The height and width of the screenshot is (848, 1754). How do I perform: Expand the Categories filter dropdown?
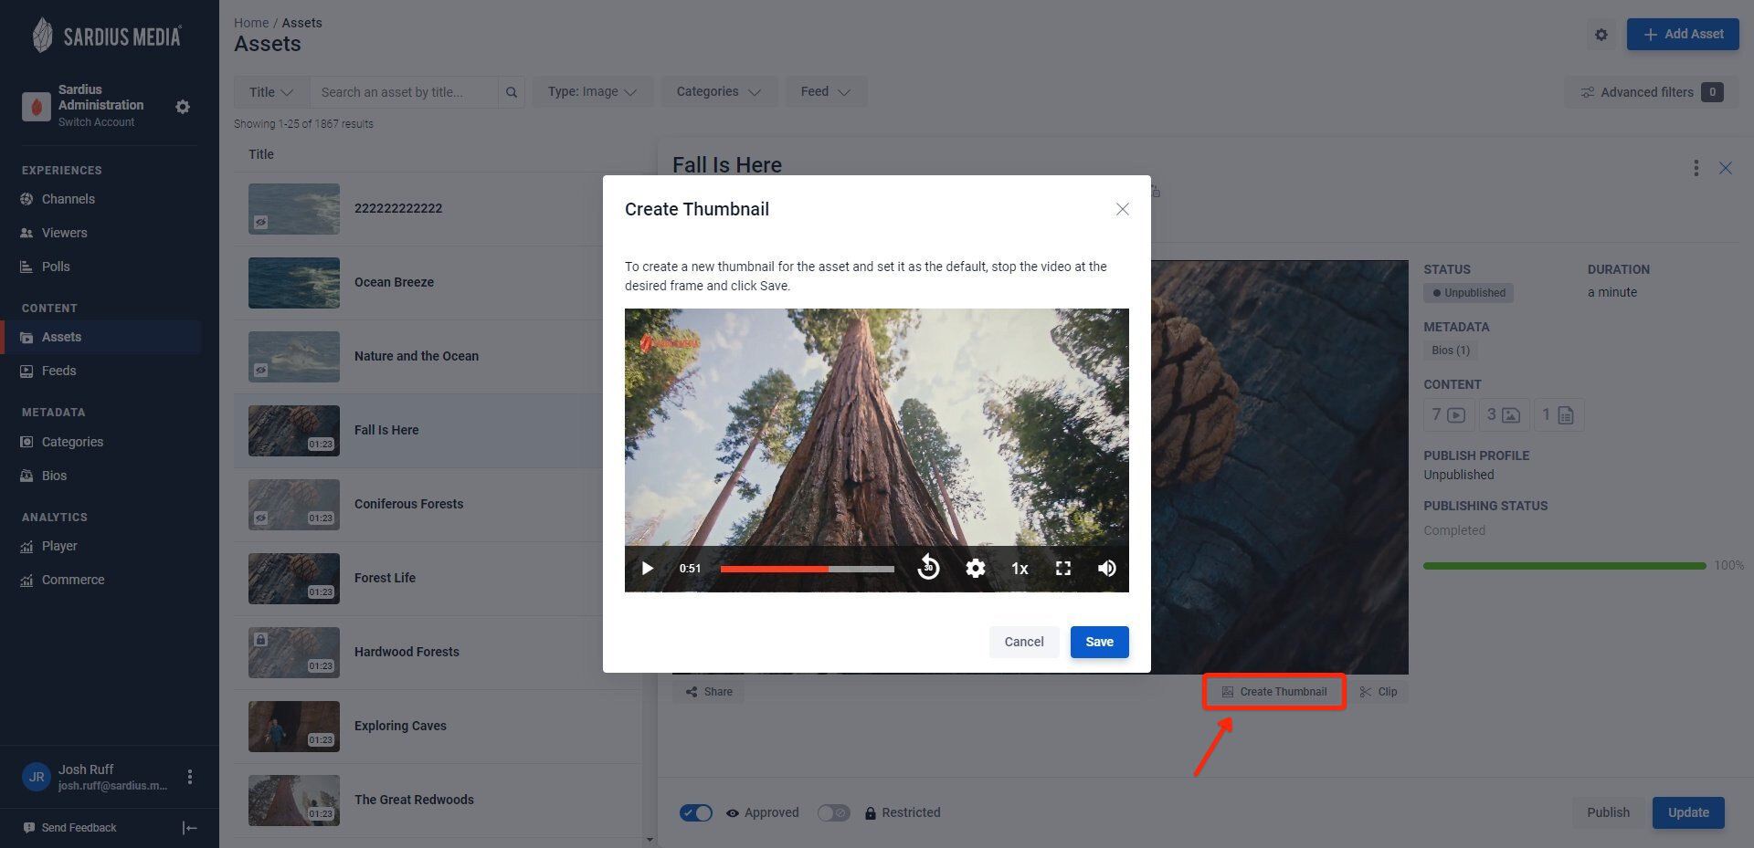coord(719,92)
